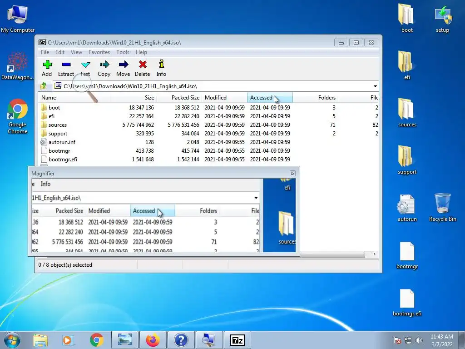
Task: Select the efi folder in the archive list
Action: [x=51, y=116]
